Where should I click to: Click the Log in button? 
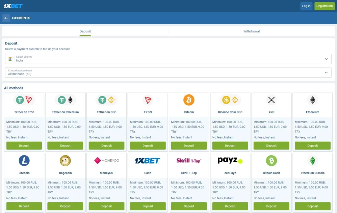point(306,6)
